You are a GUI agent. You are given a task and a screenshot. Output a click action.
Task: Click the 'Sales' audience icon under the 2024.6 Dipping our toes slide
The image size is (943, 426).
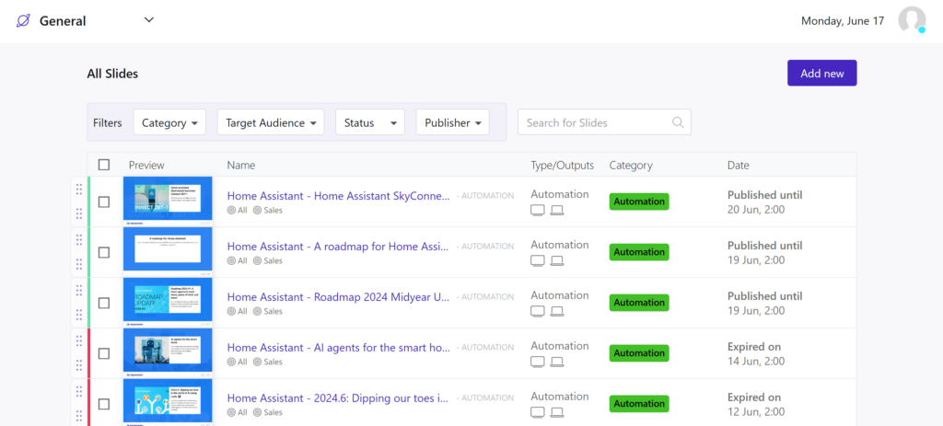coord(258,412)
